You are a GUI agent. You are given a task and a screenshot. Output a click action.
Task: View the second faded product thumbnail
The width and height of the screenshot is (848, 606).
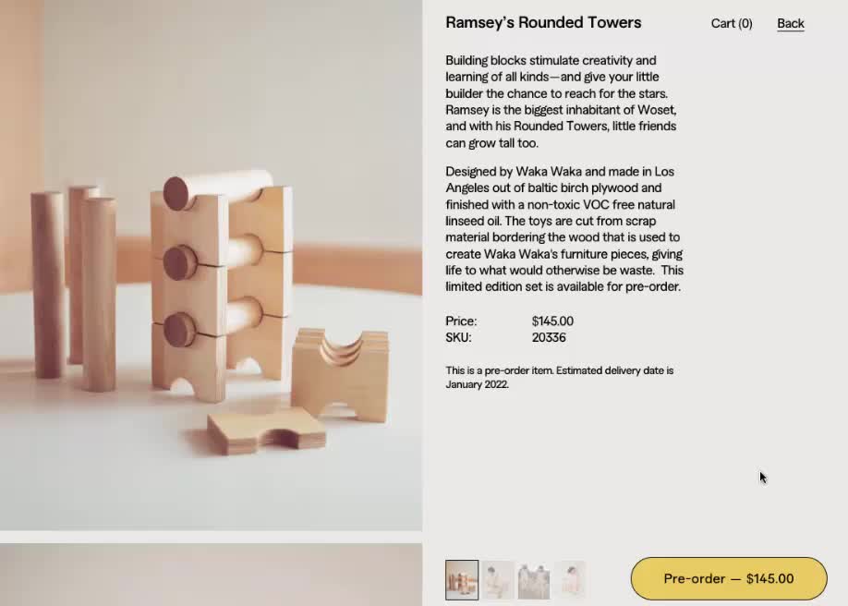click(498, 580)
